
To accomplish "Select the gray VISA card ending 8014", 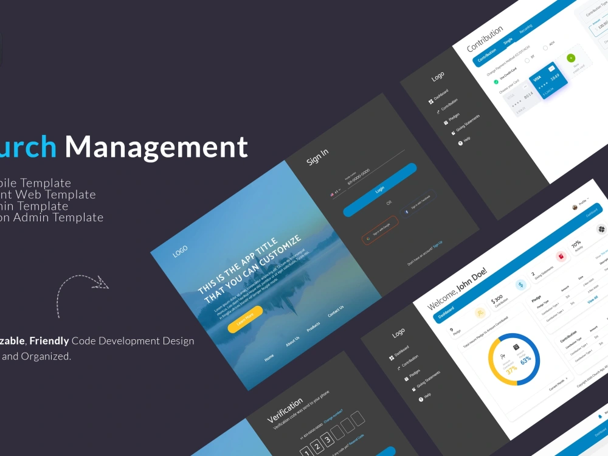I will (x=522, y=98).
